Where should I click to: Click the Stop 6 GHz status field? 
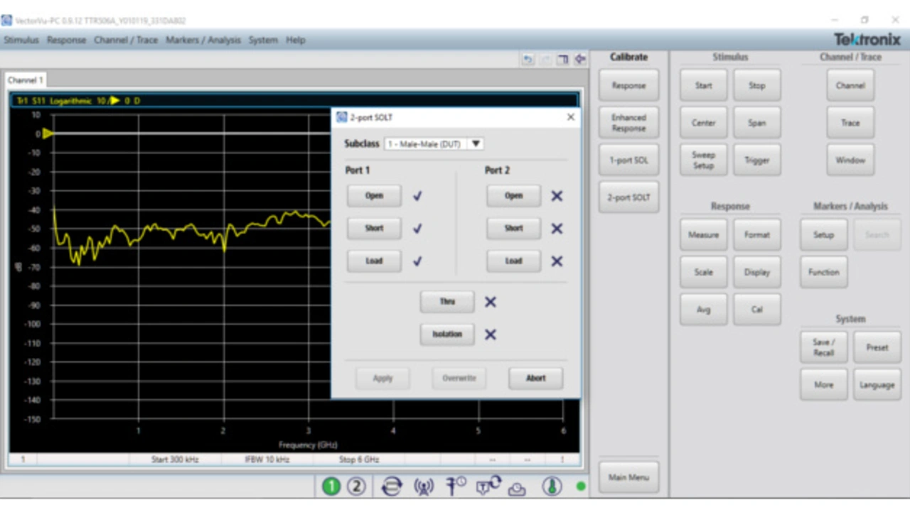[359, 459]
